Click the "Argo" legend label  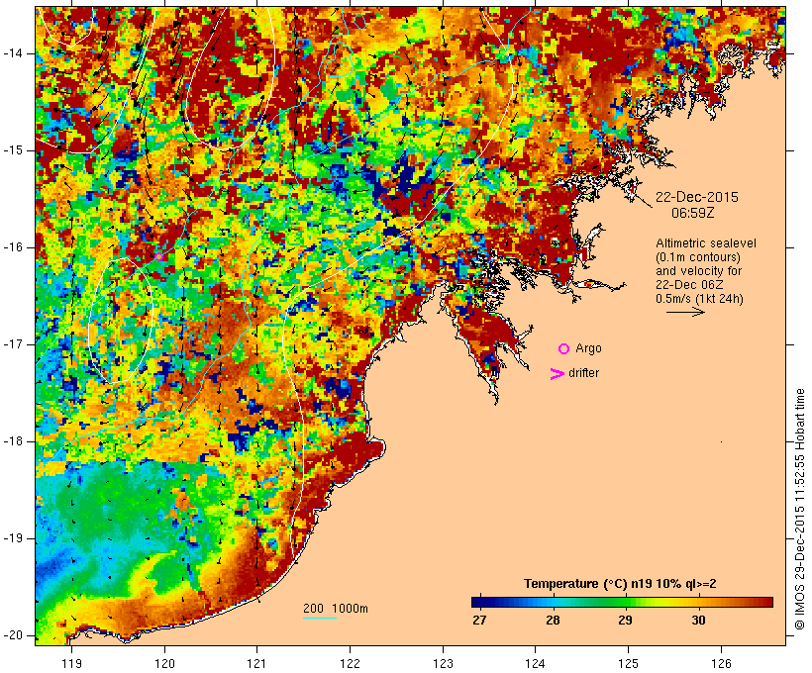[x=589, y=348]
